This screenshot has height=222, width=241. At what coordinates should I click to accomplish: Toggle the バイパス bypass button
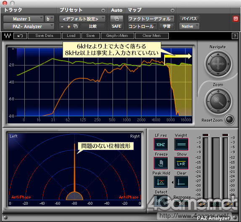click(x=189, y=19)
